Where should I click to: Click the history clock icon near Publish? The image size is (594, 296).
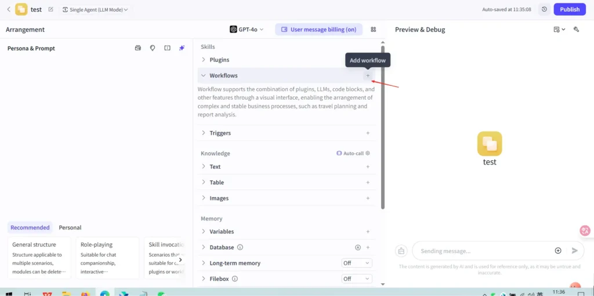(x=544, y=9)
